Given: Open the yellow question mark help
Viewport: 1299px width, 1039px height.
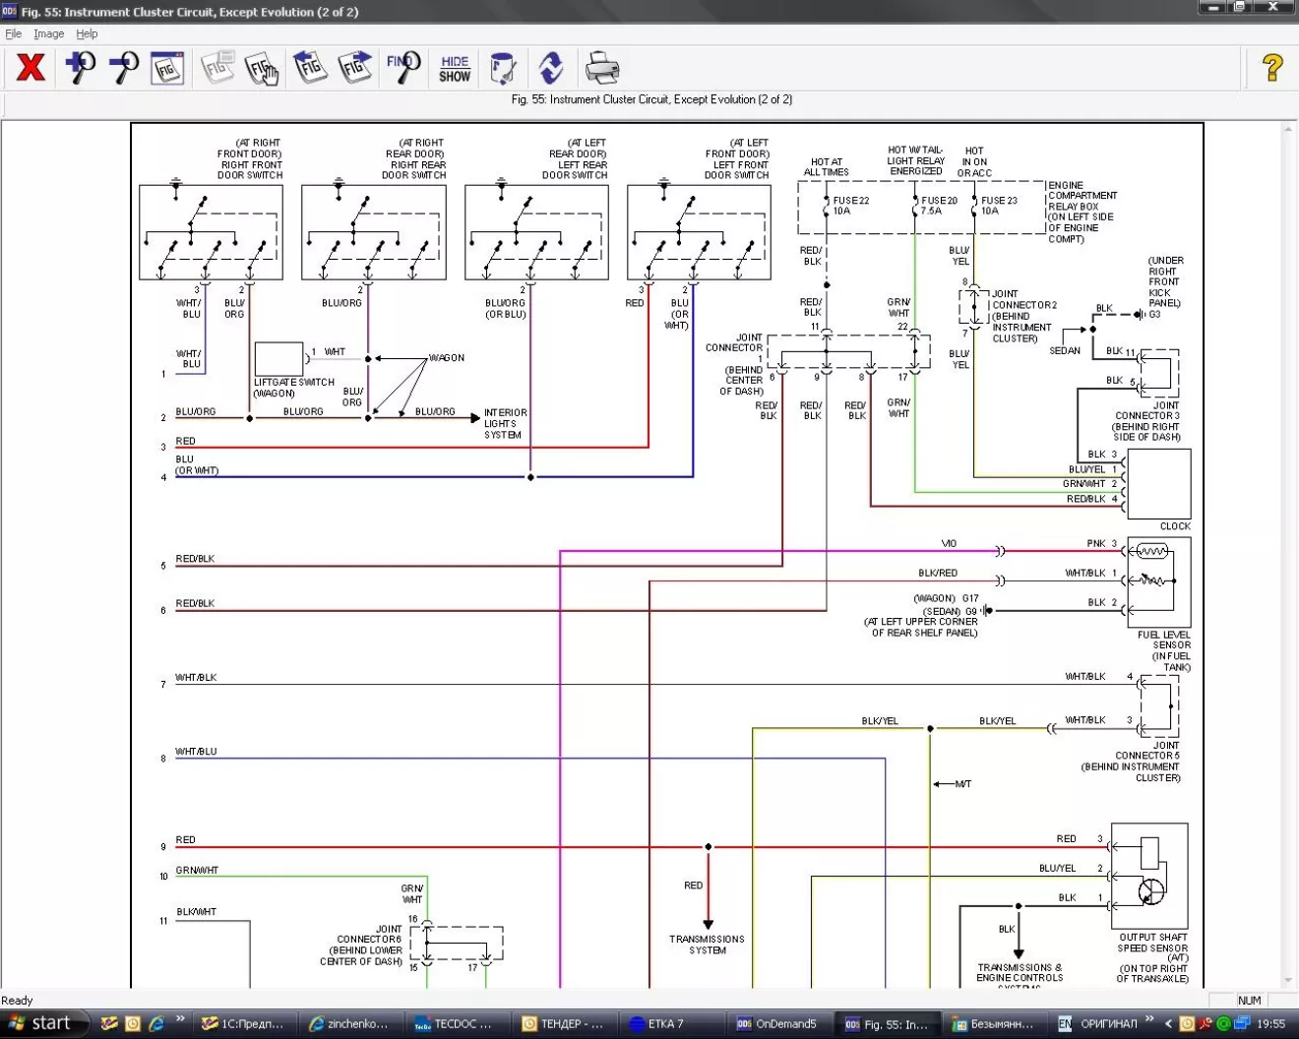Looking at the screenshot, I should [1271, 68].
